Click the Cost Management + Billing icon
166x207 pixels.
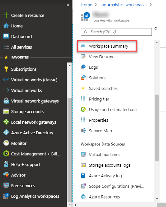click(6, 153)
